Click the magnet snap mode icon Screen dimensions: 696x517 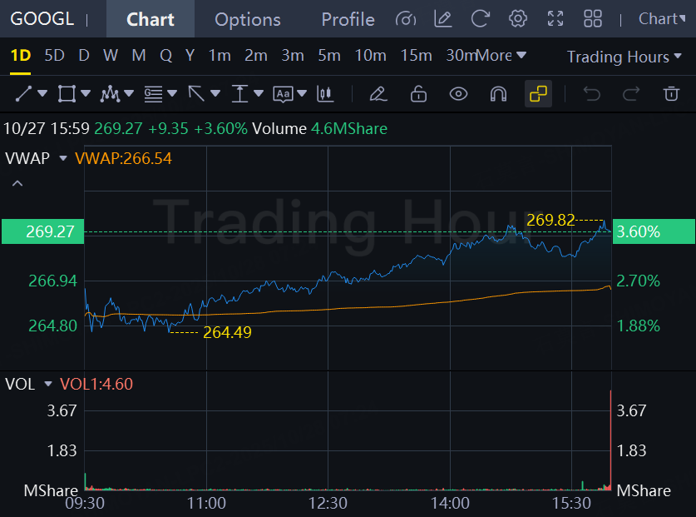coord(498,94)
